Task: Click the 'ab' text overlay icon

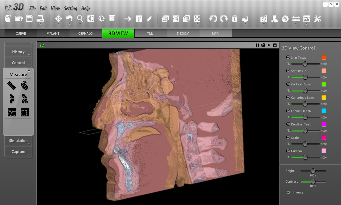Action: (x=176, y=19)
